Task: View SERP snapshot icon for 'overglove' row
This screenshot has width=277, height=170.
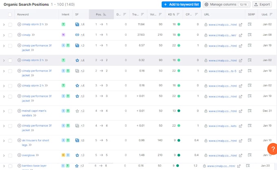Action: tap(250, 155)
